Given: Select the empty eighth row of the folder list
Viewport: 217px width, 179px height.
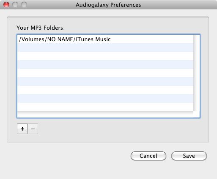Looking at the screenshot, I should (105, 98).
